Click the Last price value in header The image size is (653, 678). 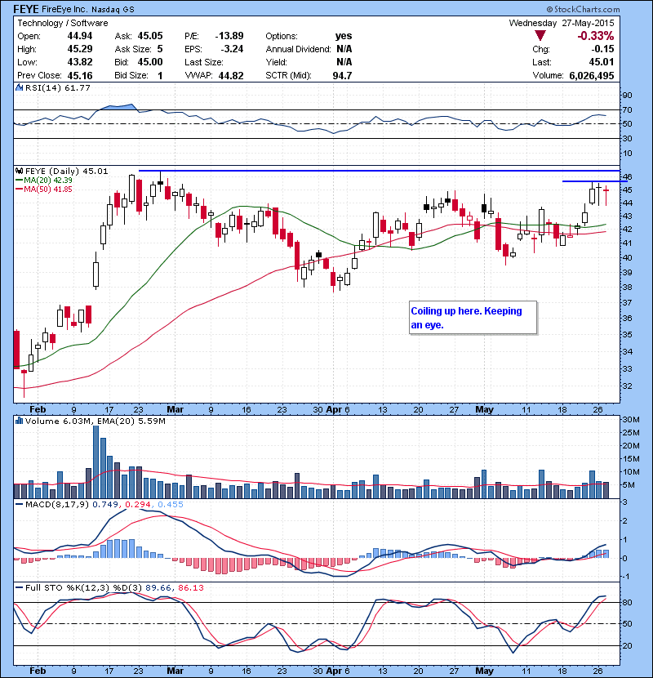click(601, 62)
